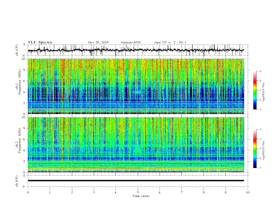Click the ch.1 spectrogram color bar

click(x=255, y=90)
